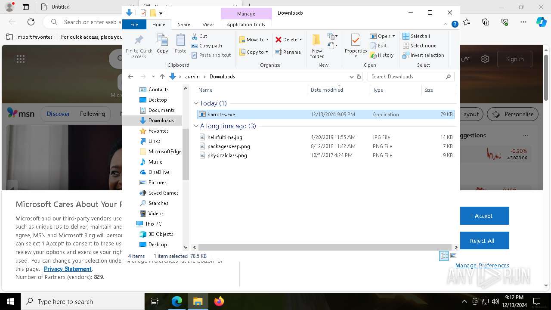Open recent locations dropdown arrow
This screenshot has width=551, height=310.
pyautogui.click(x=153, y=77)
